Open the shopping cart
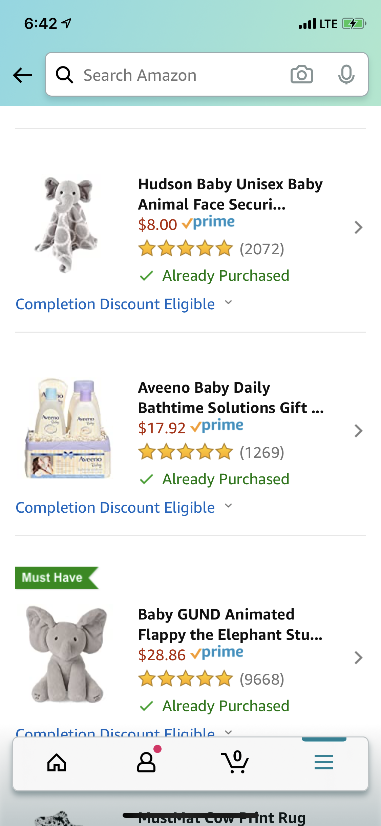381x826 pixels. coord(235,763)
